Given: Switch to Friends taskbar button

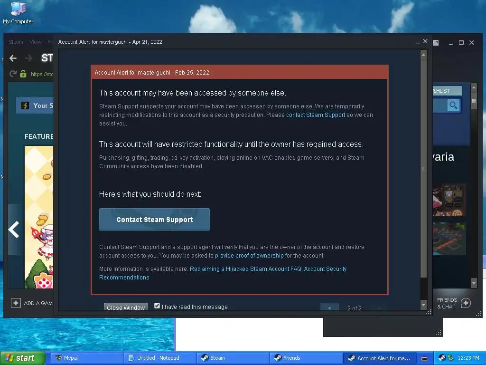Looking at the screenshot, I should tap(306, 358).
